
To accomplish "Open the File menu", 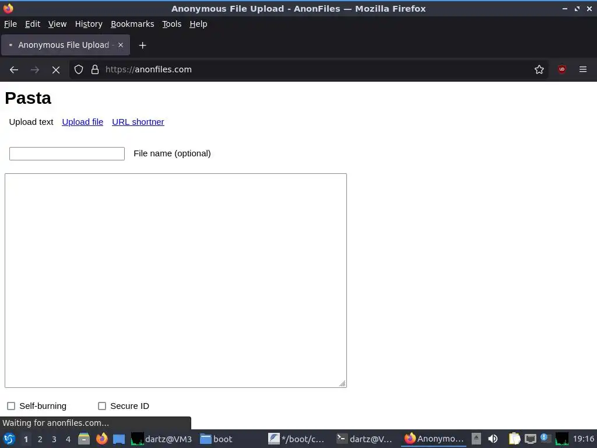I will click(10, 24).
